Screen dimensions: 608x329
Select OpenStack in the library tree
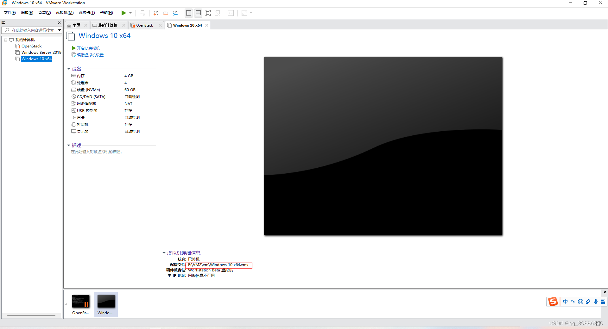(31, 46)
